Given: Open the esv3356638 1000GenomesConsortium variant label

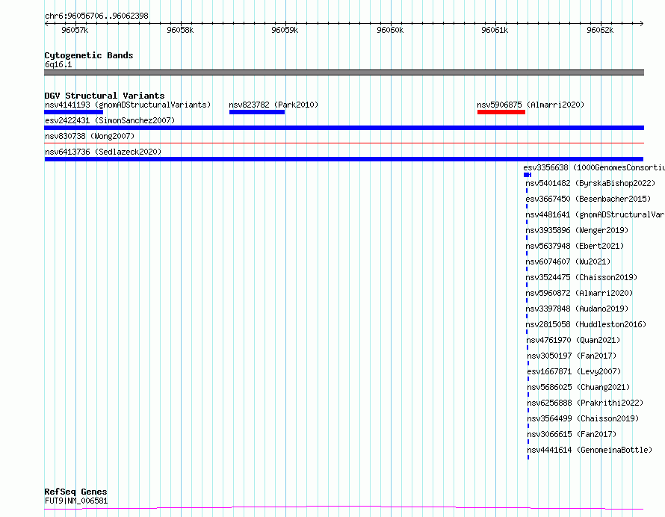Looking at the screenshot, I should point(594,167).
